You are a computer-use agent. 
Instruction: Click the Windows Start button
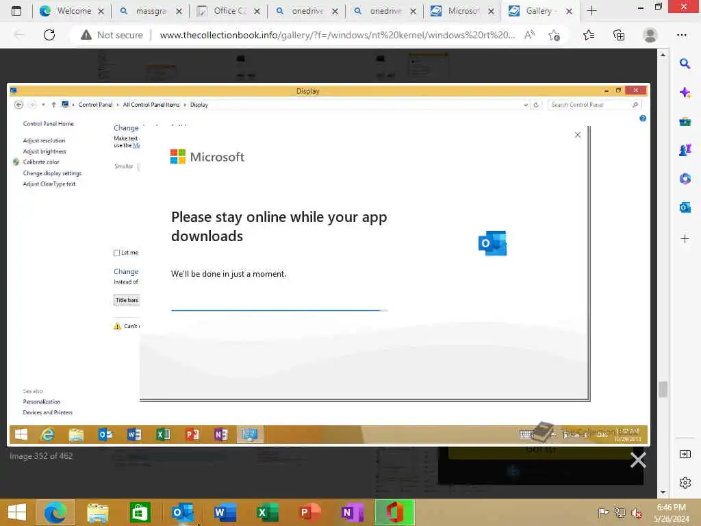(17, 512)
